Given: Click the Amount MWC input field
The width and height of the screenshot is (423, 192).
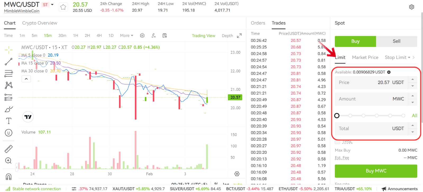Looking at the screenshot, I should (x=371, y=99).
